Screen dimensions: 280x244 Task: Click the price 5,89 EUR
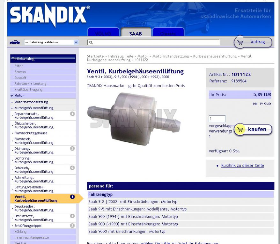(262, 95)
